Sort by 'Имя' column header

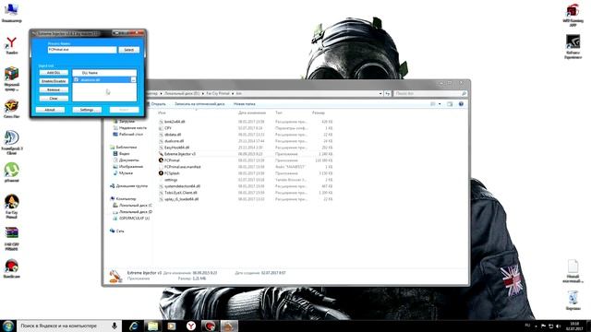(x=162, y=113)
